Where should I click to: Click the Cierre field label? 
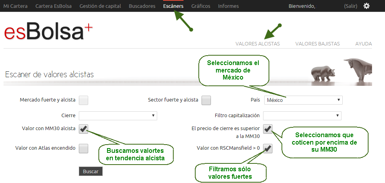click(x=69, y=115)
